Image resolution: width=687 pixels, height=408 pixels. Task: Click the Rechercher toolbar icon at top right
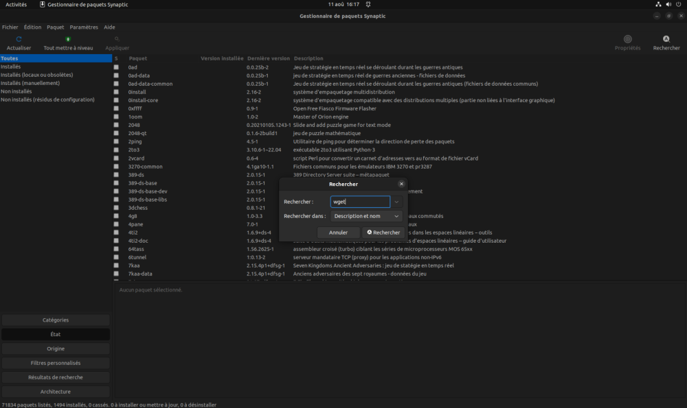666,40
